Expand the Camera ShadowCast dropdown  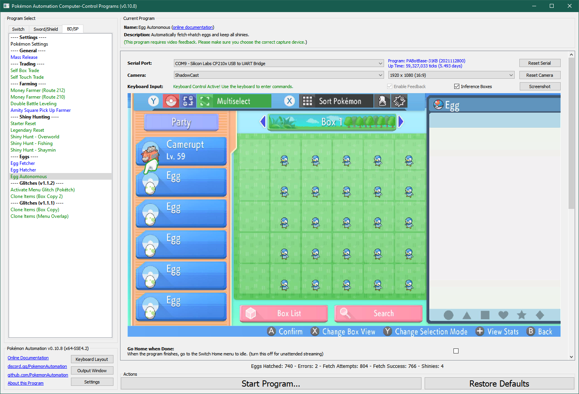278,75
